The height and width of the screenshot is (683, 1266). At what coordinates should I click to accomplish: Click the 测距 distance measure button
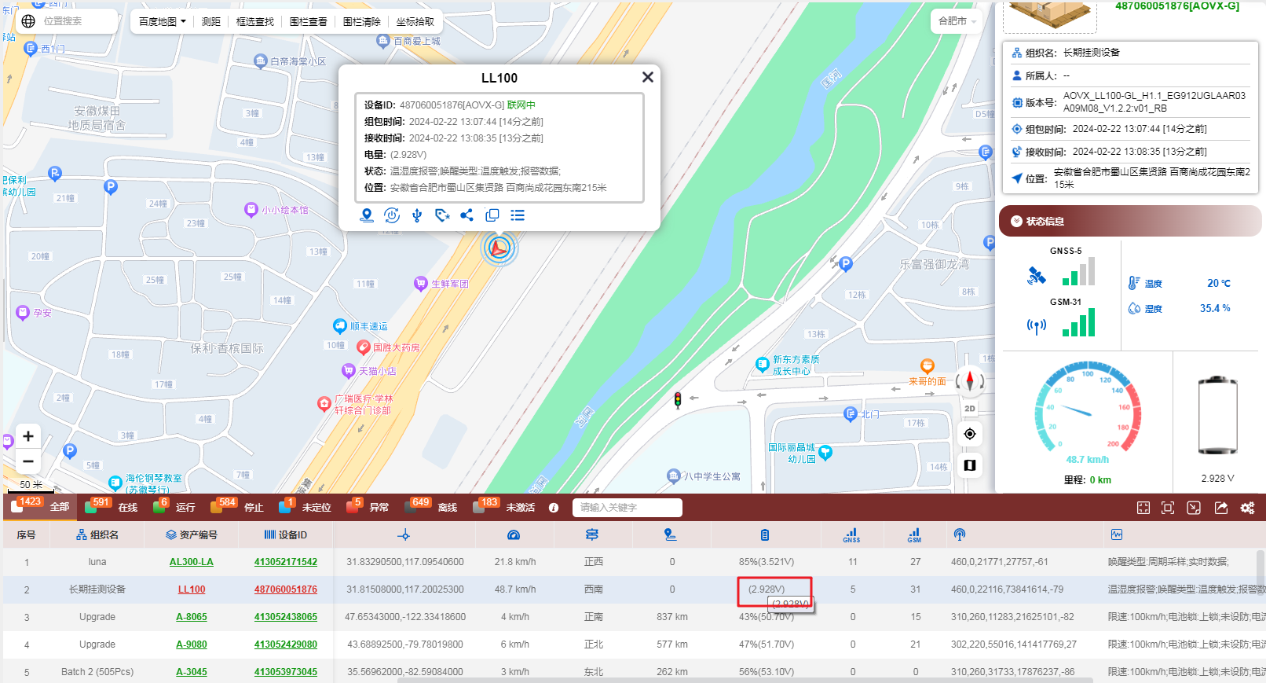click(211, 22)
